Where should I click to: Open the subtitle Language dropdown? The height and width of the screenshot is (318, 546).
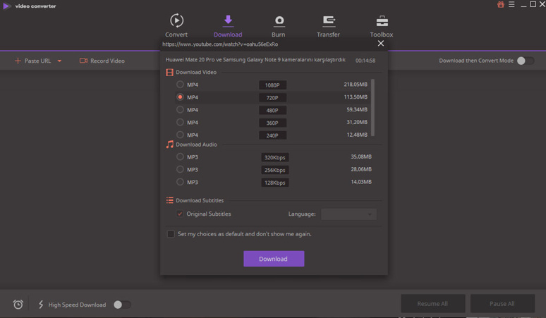click(348, 214)
